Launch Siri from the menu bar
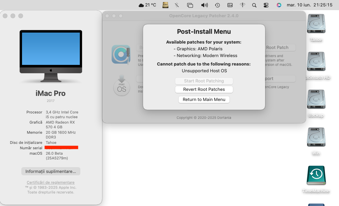Image resolution: width=339 pixels, height=206 pixels. 279,5
